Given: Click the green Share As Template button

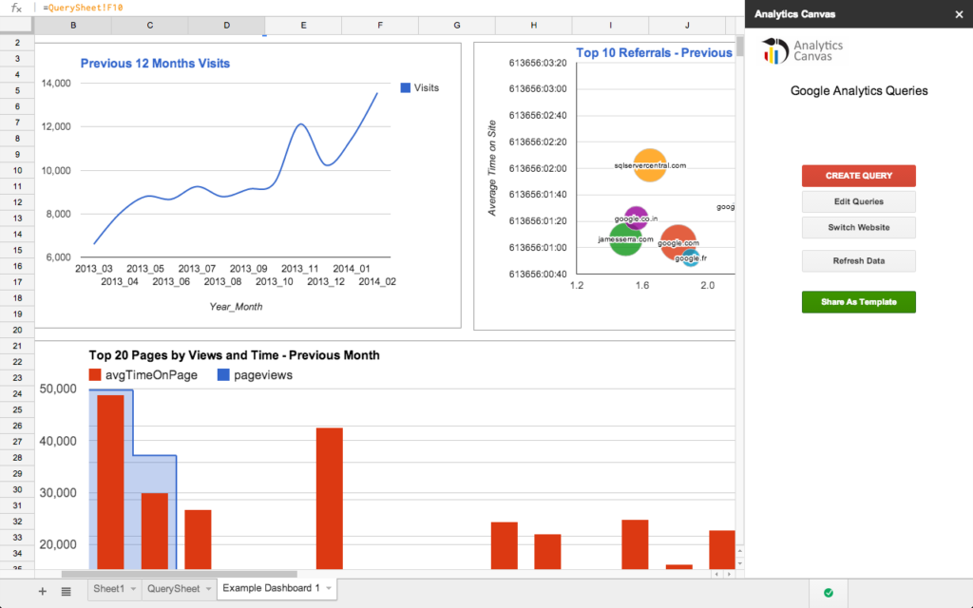Looking at the screenshot, I should point(858,302).
